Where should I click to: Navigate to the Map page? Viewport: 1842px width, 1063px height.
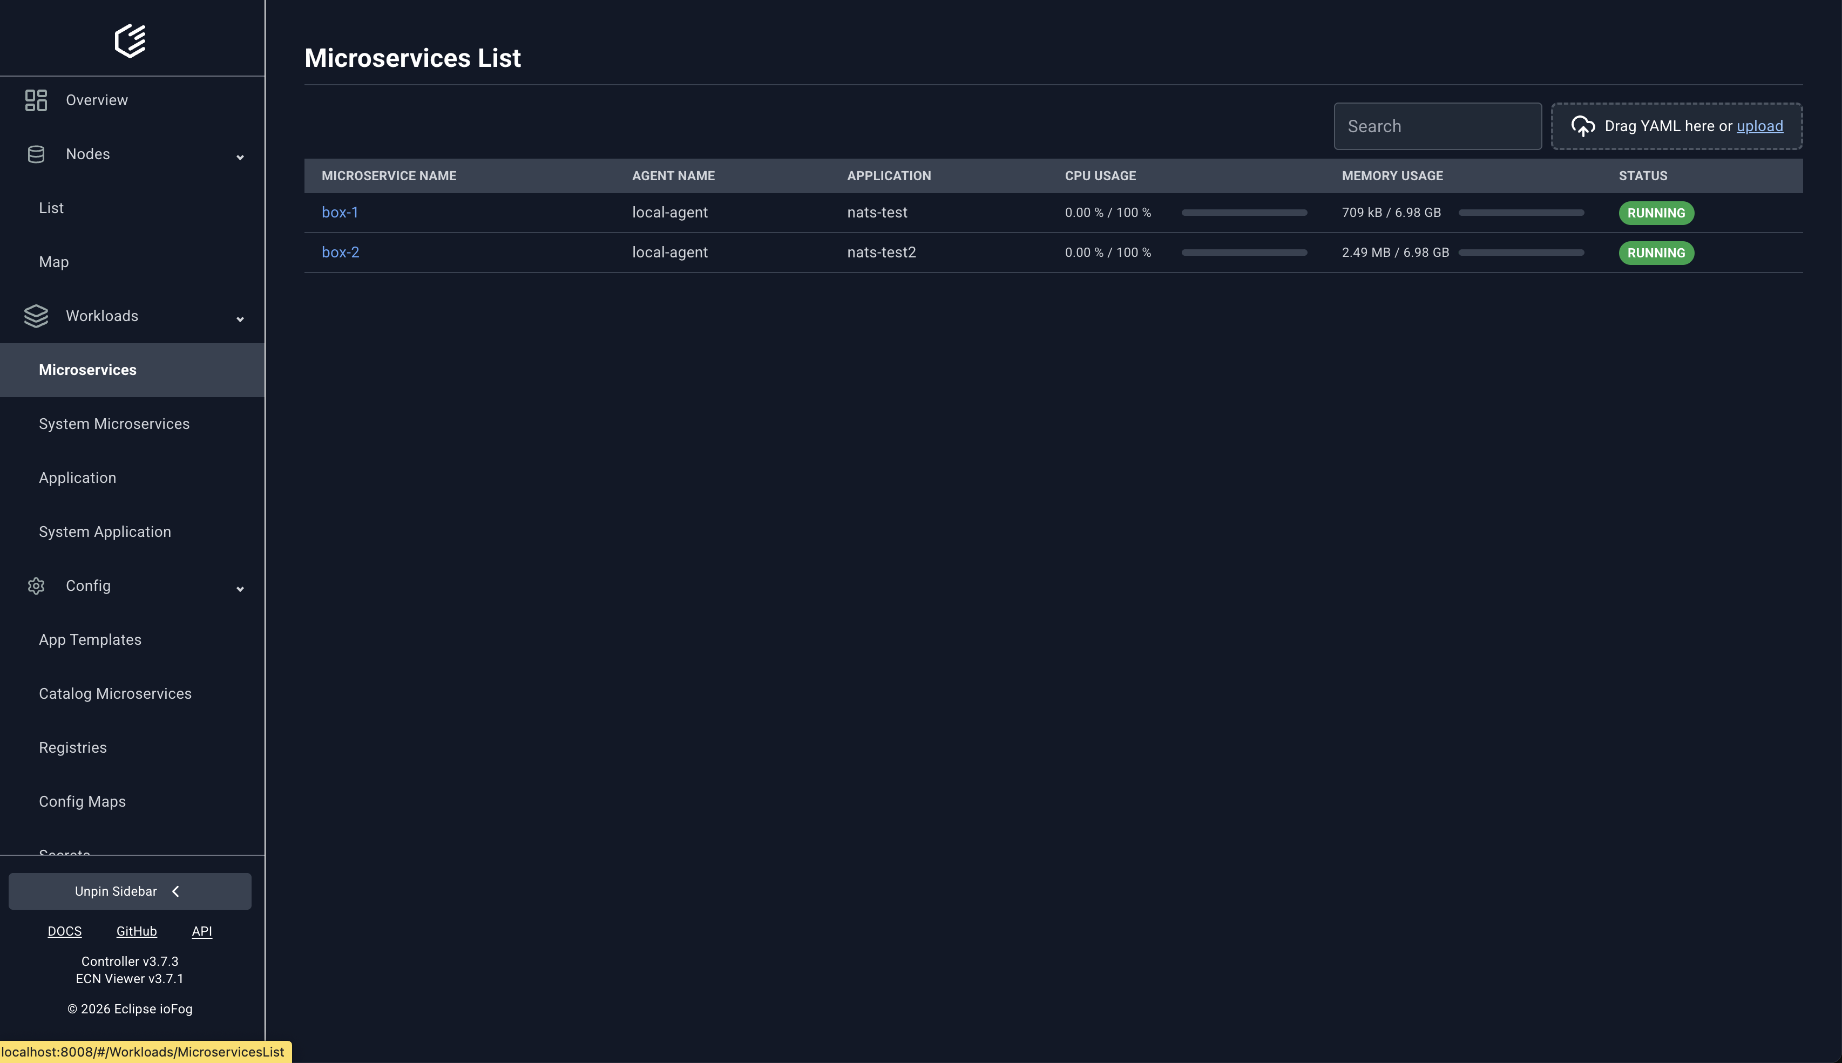[x=53, y=261]
